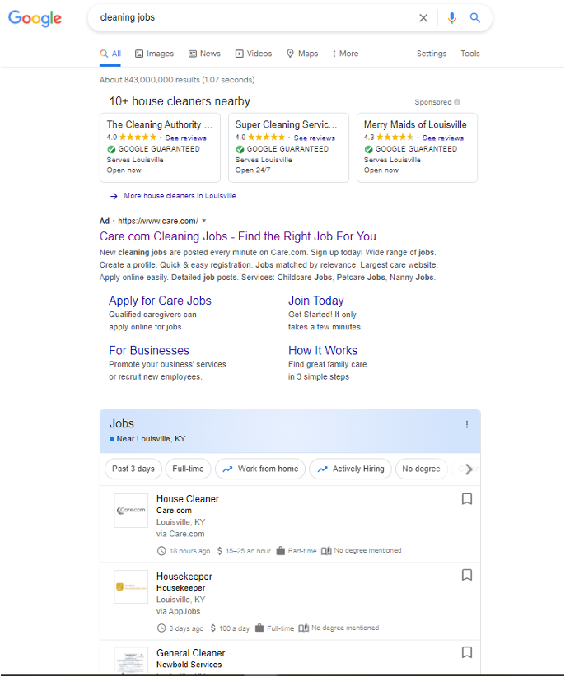Toggle the Actively Hiring filter chip

pos(350,469)
